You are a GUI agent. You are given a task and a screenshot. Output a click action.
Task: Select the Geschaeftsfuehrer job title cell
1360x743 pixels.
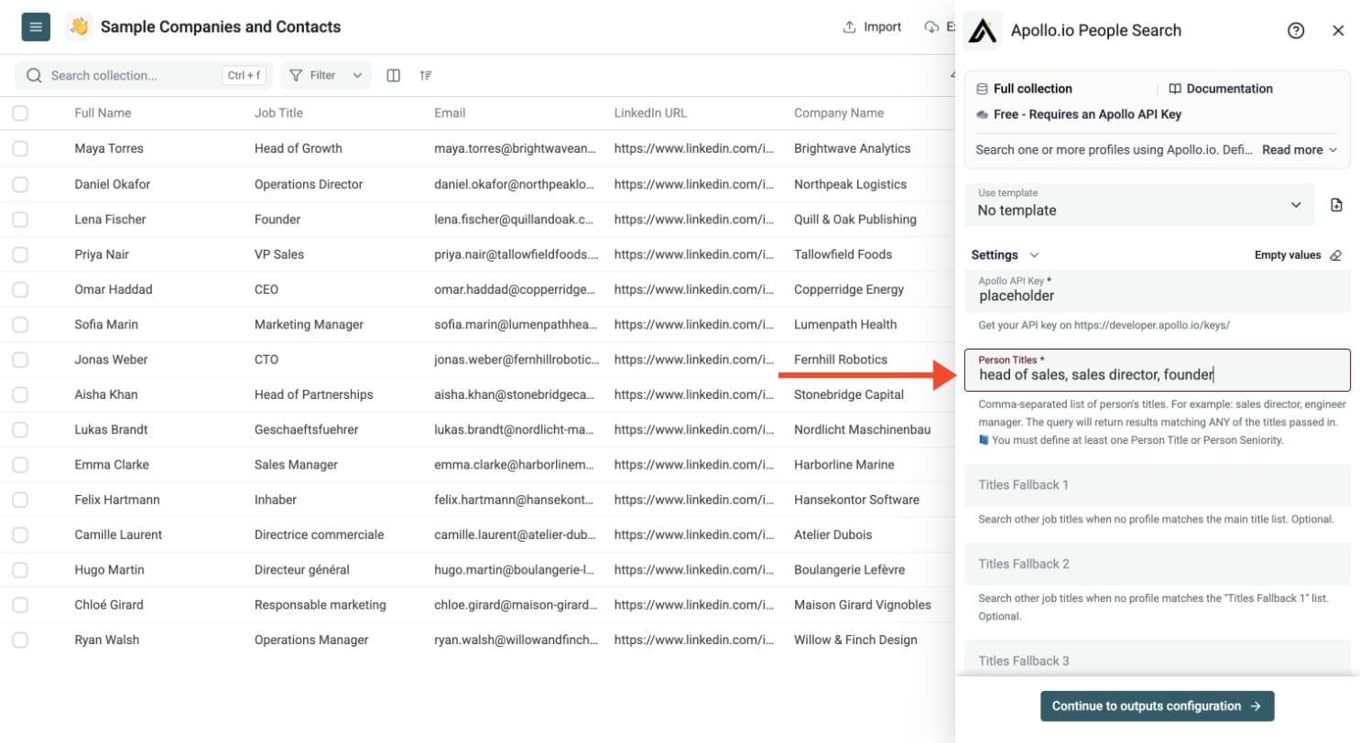click(306, 430)
